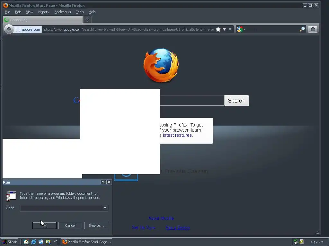
Task: Open the Bookmarks menu
Action: (63, 12)
